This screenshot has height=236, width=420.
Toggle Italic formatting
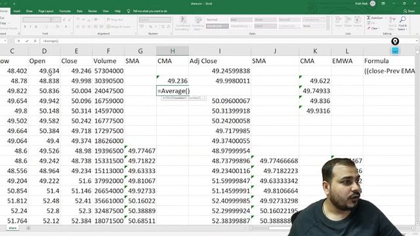(x=31, y=26)
